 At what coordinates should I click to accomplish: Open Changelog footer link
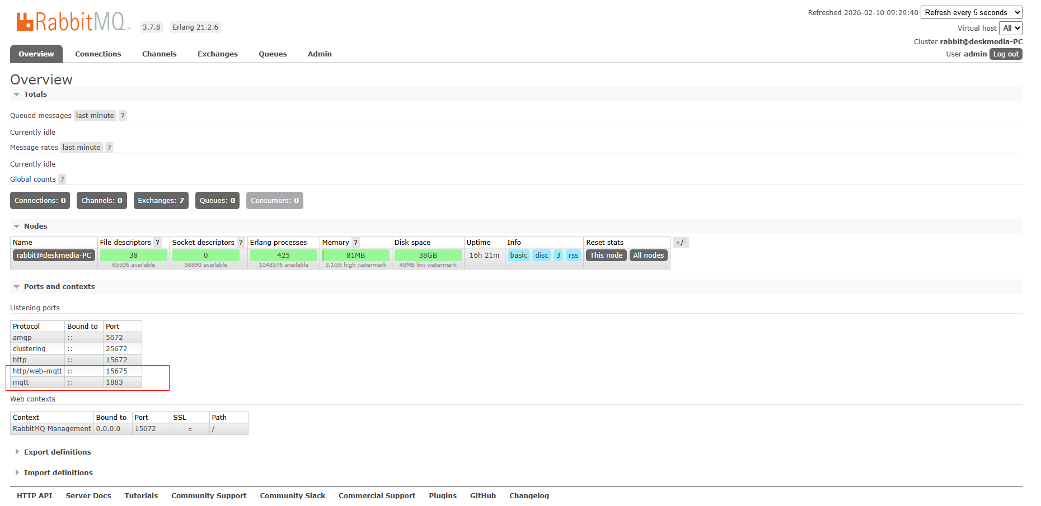click(529, 496)
